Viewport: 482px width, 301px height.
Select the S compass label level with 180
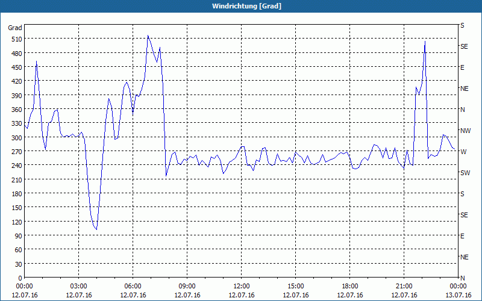(x=462, y=194)
